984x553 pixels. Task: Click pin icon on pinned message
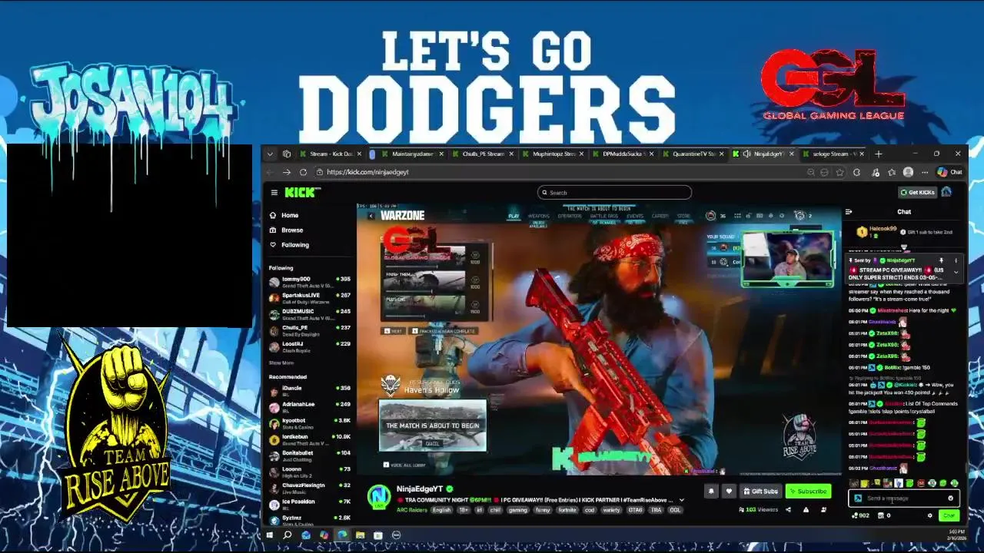[941, 260]
